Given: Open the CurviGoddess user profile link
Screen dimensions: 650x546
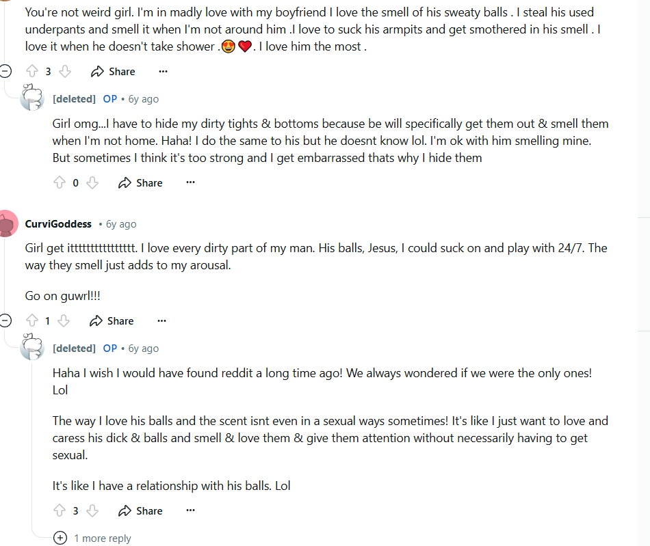Looking at the screenshot, I should [58, 224].
